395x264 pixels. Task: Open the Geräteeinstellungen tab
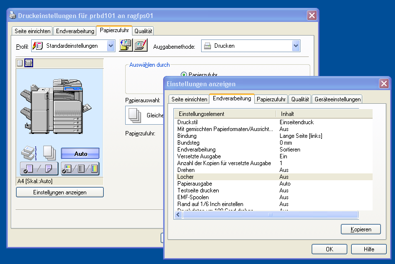[x=338, y=99]
